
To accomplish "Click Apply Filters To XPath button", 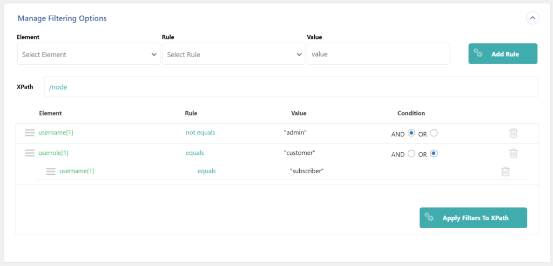I will pyautogui.click(x=473, y=218).
